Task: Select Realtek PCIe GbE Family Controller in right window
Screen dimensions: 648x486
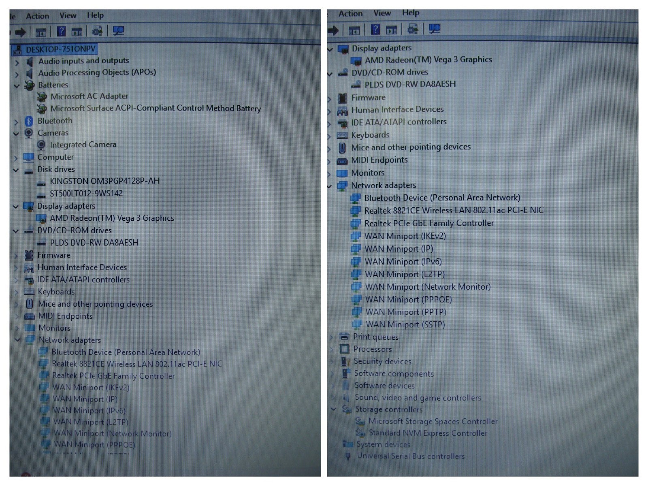Action: 429,224
